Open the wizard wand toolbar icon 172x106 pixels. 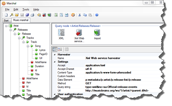(11, 15)
